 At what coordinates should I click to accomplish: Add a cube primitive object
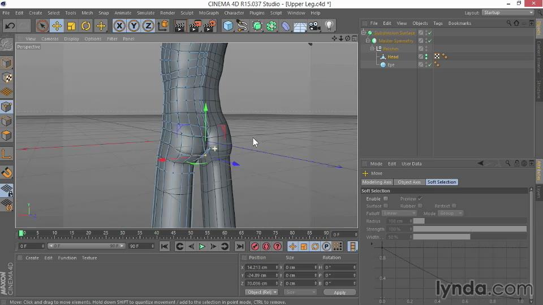pyautogui.click(x=228, y=25)
